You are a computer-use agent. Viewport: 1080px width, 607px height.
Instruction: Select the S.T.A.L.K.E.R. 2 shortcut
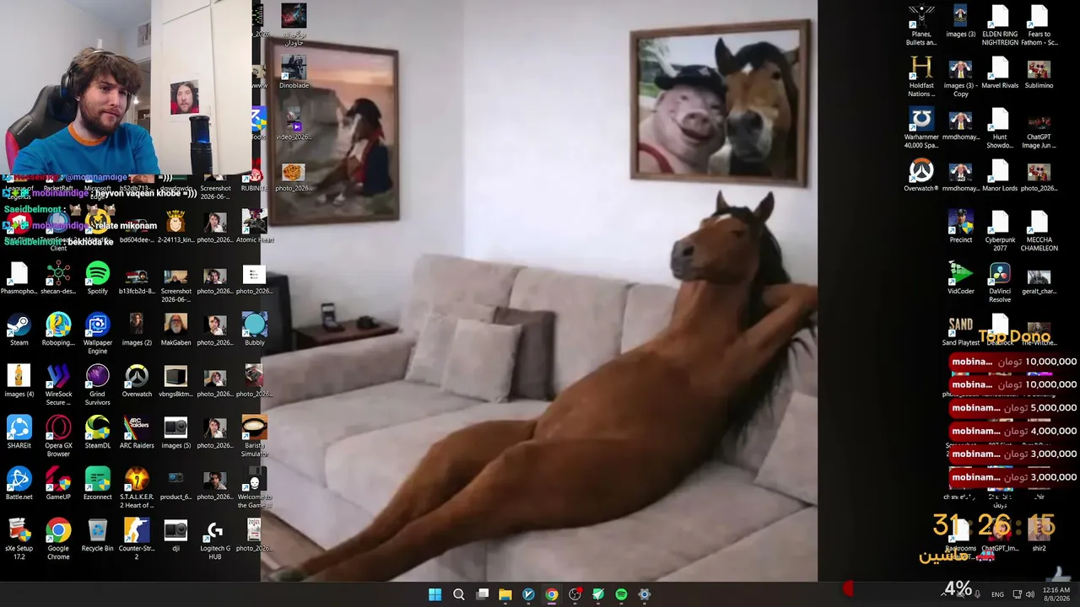point(137,489)
